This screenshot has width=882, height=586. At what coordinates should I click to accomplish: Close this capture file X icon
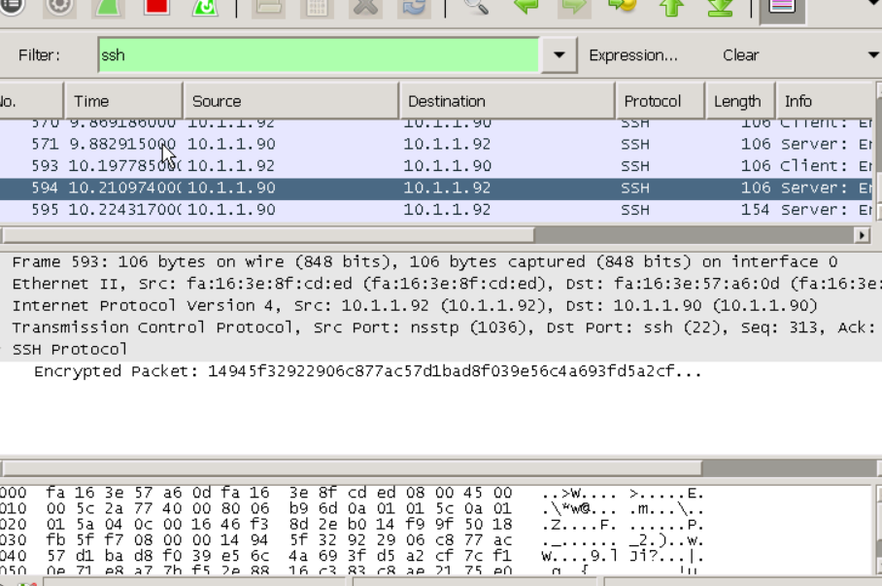tap(365, 6)
